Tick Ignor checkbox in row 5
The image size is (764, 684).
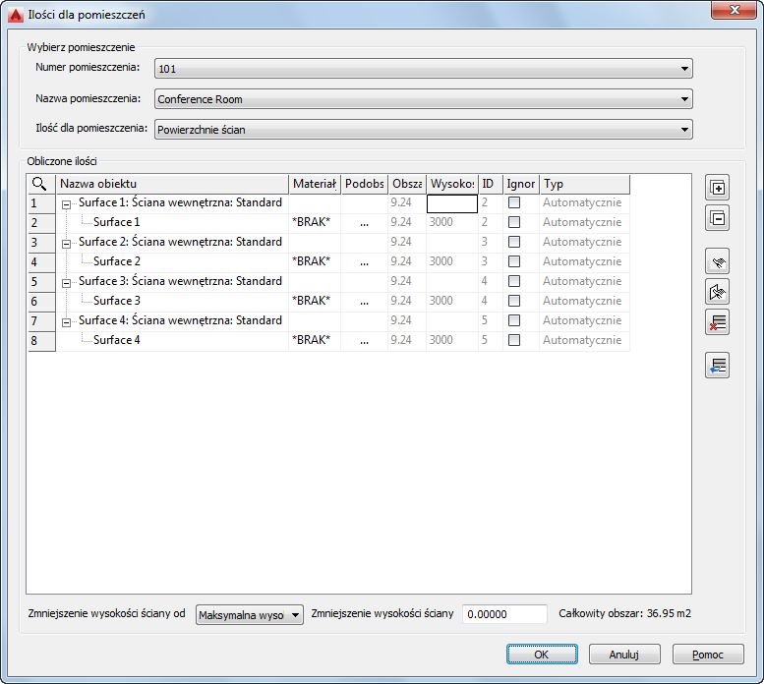tap(513, 281)
